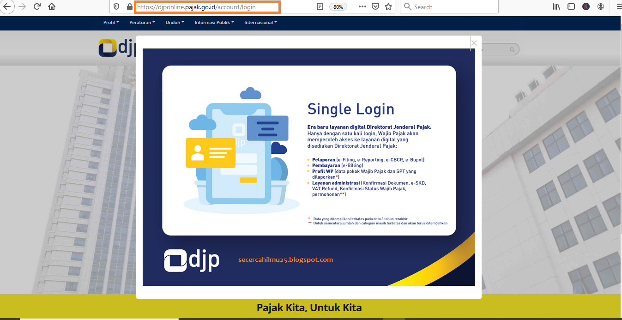
Task: Open the content blocking shield toggle
Action: (x=116, y=6)
